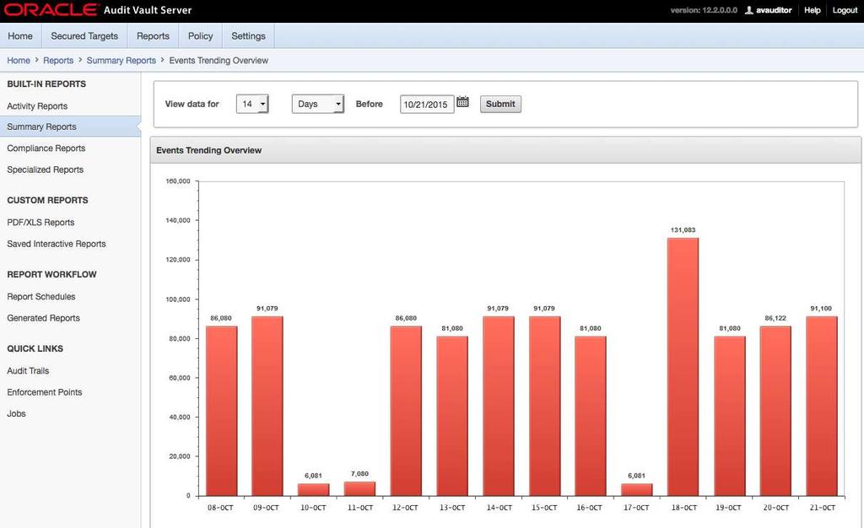This screenshot has width=864, height=528.
Task: Click the Audit Vault Server title
Action: (148, 10)
